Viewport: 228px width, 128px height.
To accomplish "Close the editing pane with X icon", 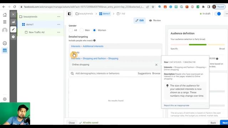I will (x=13, y=14).
